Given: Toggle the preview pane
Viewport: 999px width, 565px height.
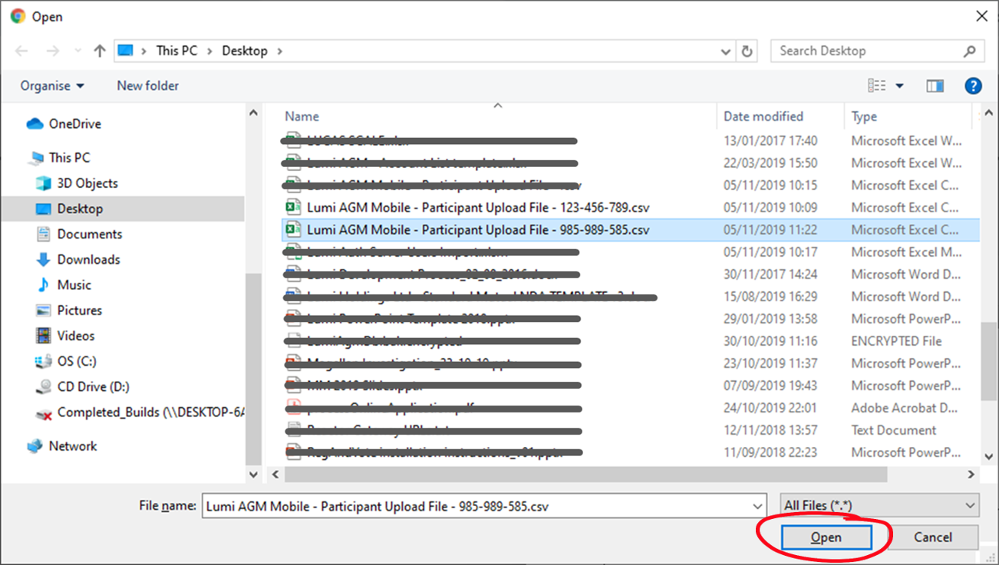Looking at the screenshot, I should [935, 86].
